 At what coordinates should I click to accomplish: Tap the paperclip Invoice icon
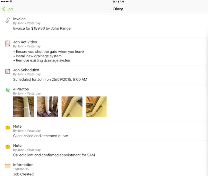coord(8,20)
